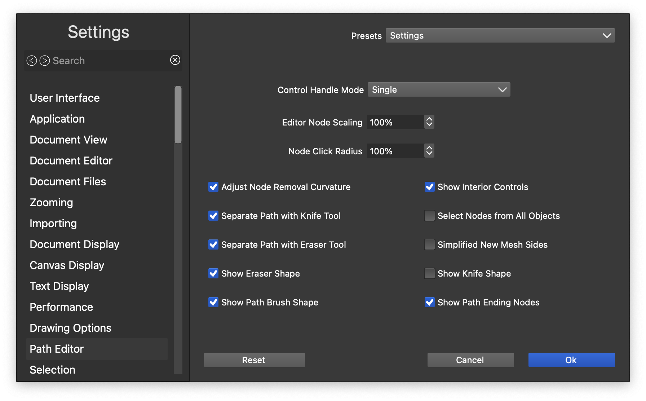Select Document Display in sidebar

point(74,244)
